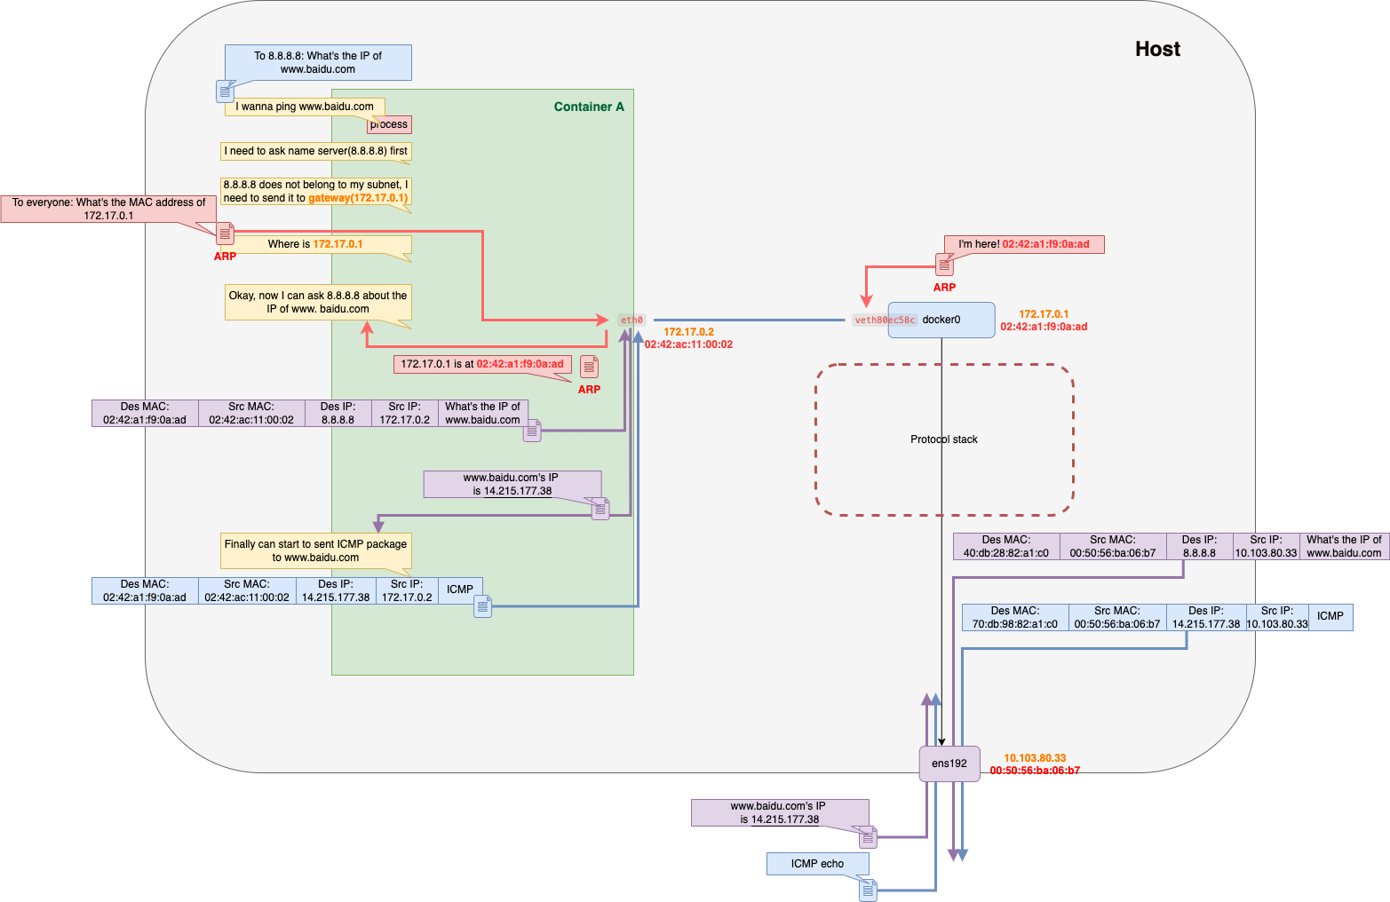Click 'Des IP: 14.215.177.38' cell in container ICMP packet

[336, 590]
